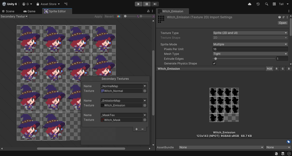Screen dimensions: 292x156
Task: Step forward one frame
Action: [155, 4]
